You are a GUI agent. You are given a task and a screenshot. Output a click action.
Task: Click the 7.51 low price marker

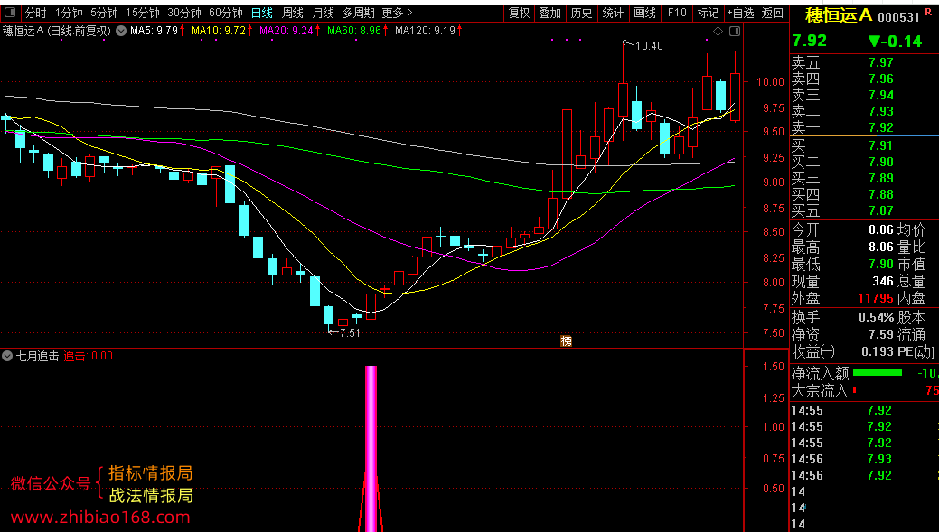tap(350, 333)
